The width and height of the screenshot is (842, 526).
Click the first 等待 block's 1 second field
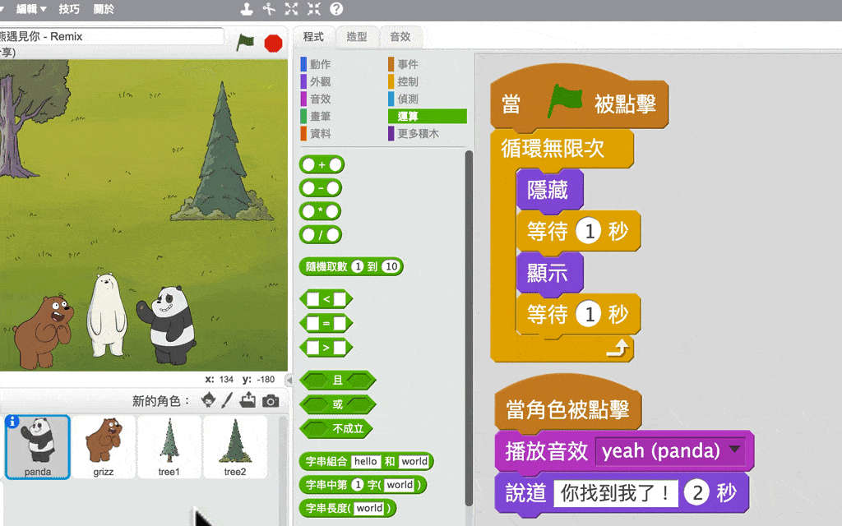(x=589, y=232)
